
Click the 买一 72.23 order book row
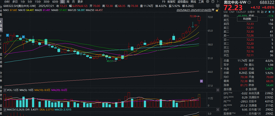[x=248, y=40]
